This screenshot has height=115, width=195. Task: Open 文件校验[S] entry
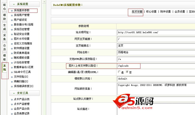pos(21,77)
